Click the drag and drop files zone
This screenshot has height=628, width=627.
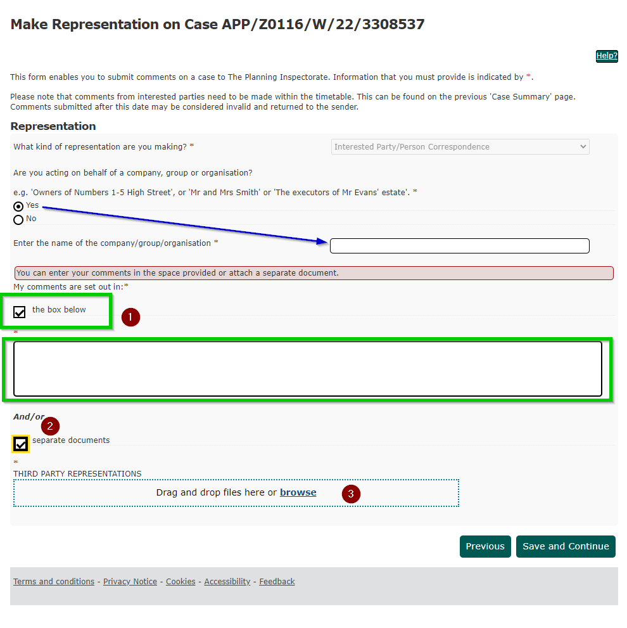tap(236, 493)
